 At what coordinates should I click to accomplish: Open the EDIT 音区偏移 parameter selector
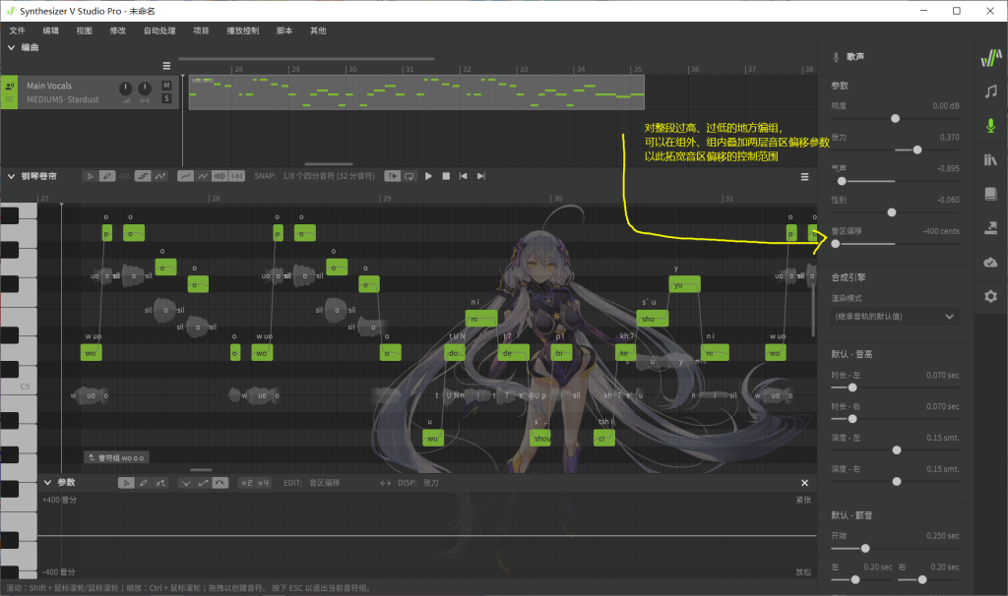(x=325, y=483)
